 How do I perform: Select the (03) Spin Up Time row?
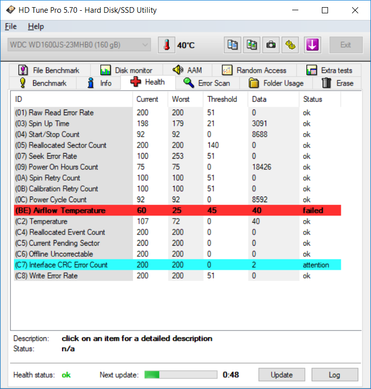(178, 123)
